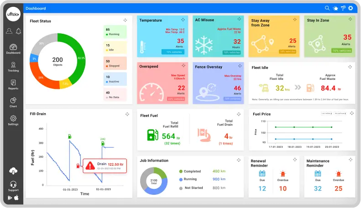361x208 pixels.
Task: Open the settings gear in top bar
Action: tap(351, 8)
